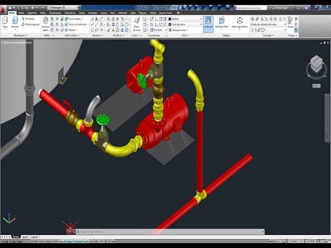Switch to the Renderização ribbon tab
Screen dimensions: 331x248
click(55, 13)
